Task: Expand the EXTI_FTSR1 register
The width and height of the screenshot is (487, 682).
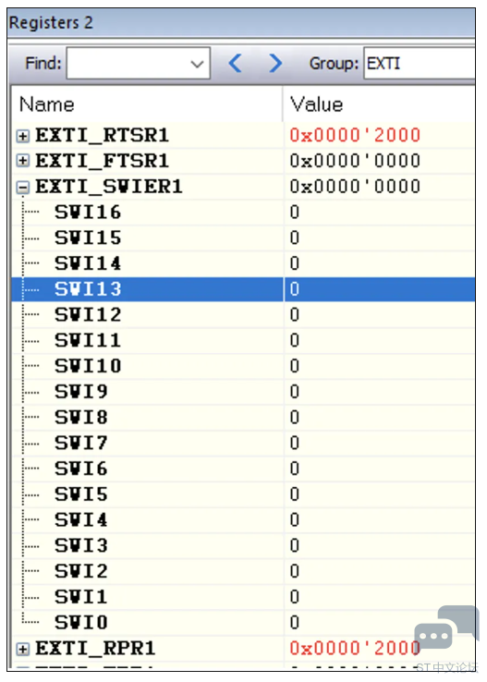Action: [x=22, y=162]
